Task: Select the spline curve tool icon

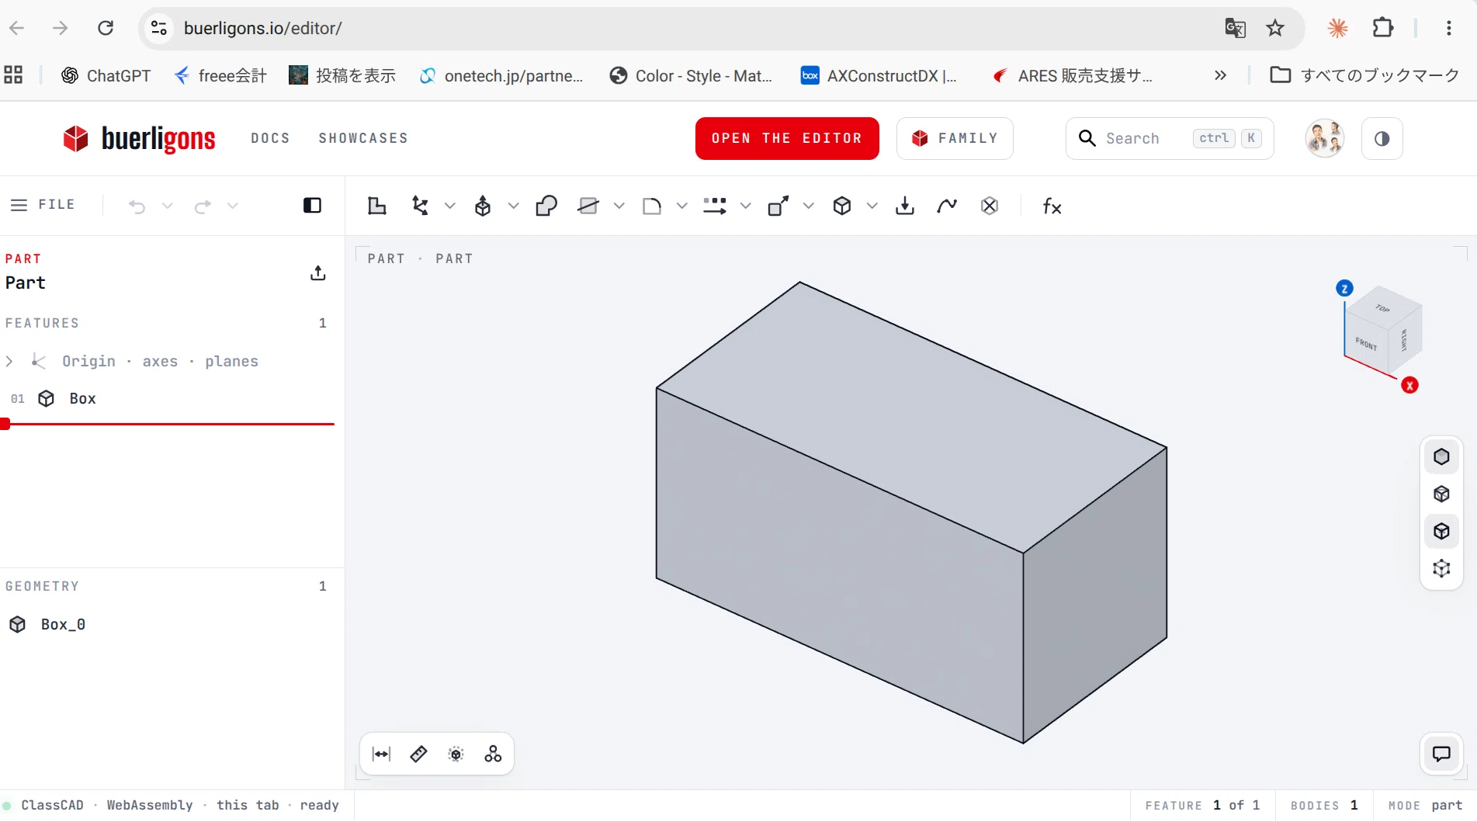Action: click(x=947, y=206)
